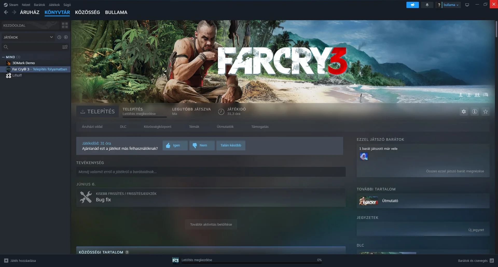
Task: Switch to the ÁRUHÁZ tab
Action: (x=30, y=12)
